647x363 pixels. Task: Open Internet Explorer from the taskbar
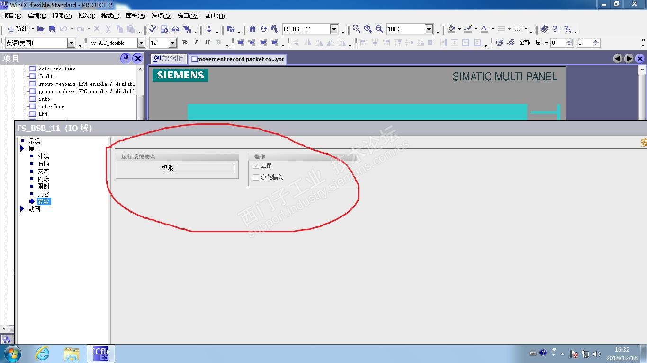43,354
